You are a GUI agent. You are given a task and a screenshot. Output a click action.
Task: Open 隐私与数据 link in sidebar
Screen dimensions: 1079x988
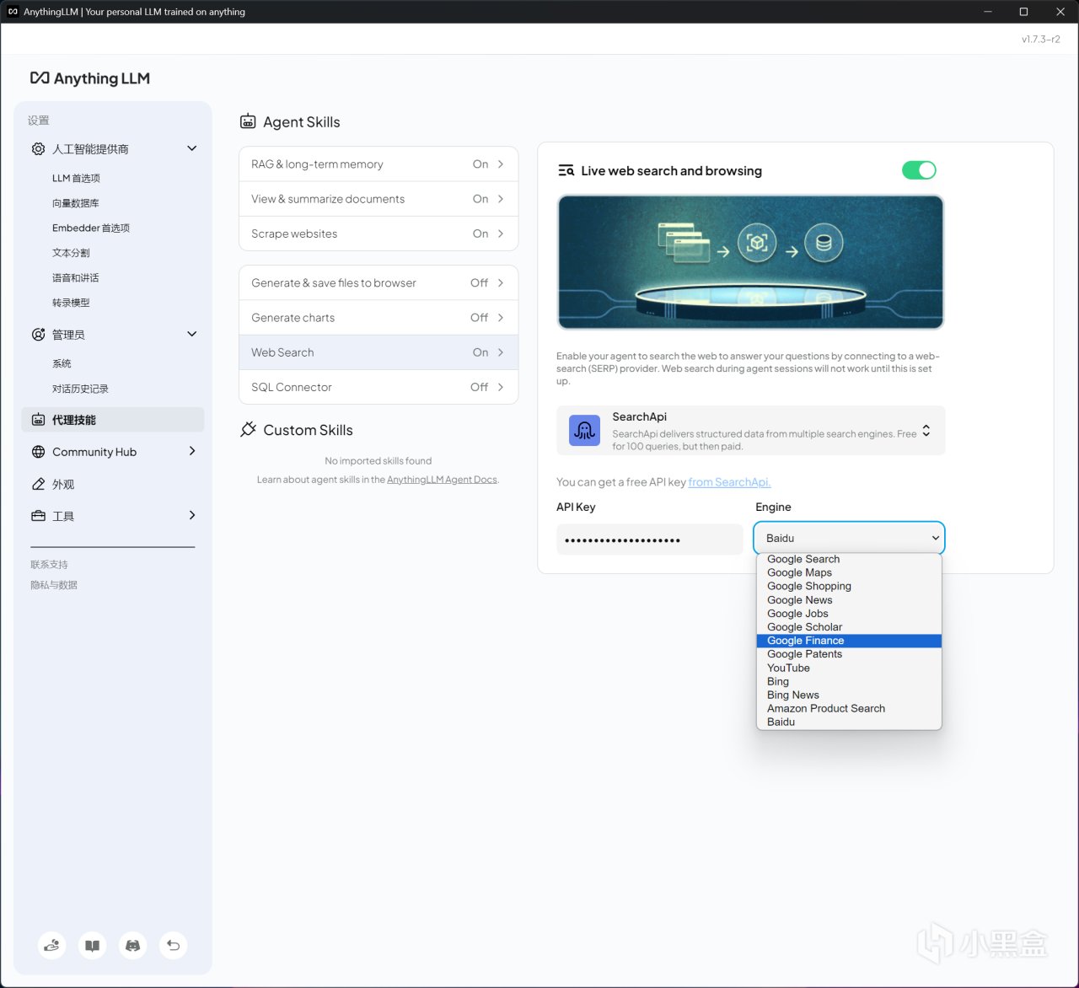coord(54,585)
